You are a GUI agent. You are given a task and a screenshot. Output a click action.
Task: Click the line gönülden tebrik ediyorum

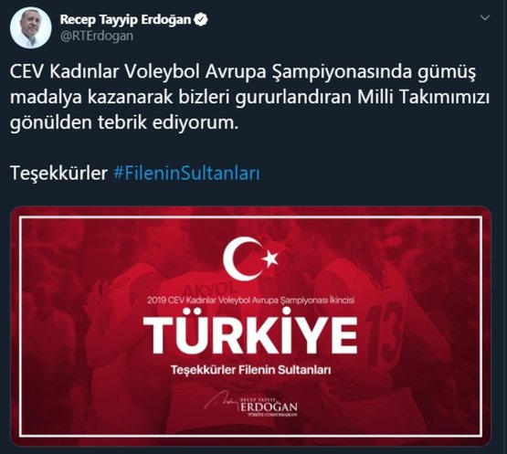click(x=124, y=123)
